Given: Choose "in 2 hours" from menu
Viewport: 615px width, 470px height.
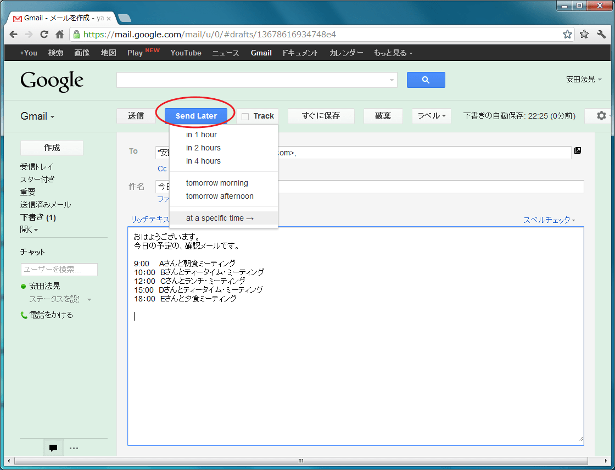Looking at the screenshot, I should (203, 148).
